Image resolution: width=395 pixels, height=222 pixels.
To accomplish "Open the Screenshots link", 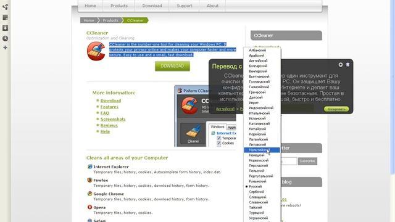I will coord(113,119).
